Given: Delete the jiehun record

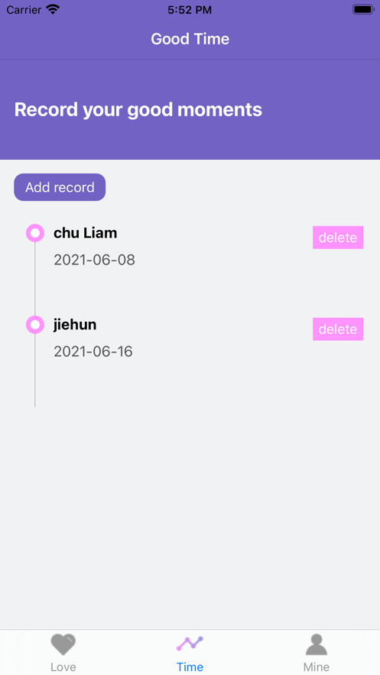Looking at the screenshot, I should coord(338,329).
